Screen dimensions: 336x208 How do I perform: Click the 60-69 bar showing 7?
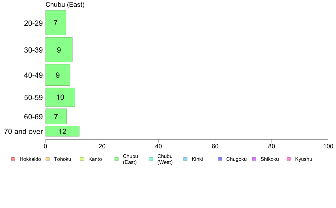[56, 116]
